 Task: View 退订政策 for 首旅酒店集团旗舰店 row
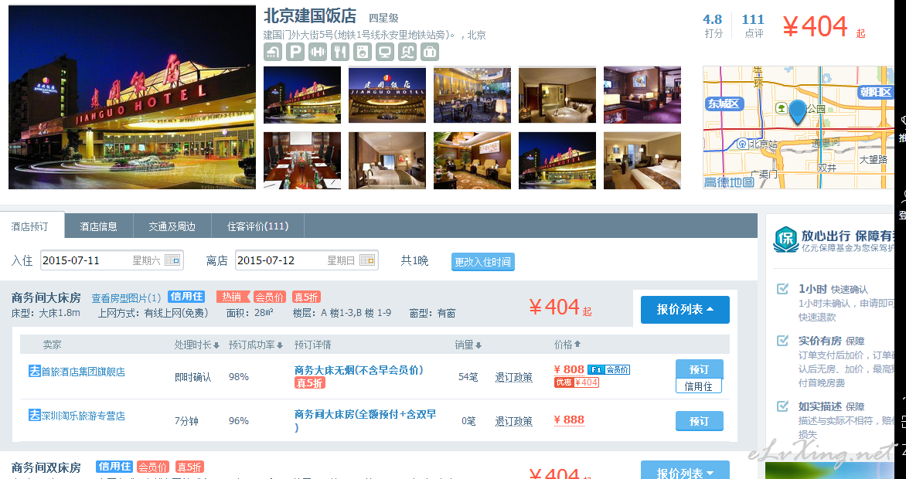point(513,377)
